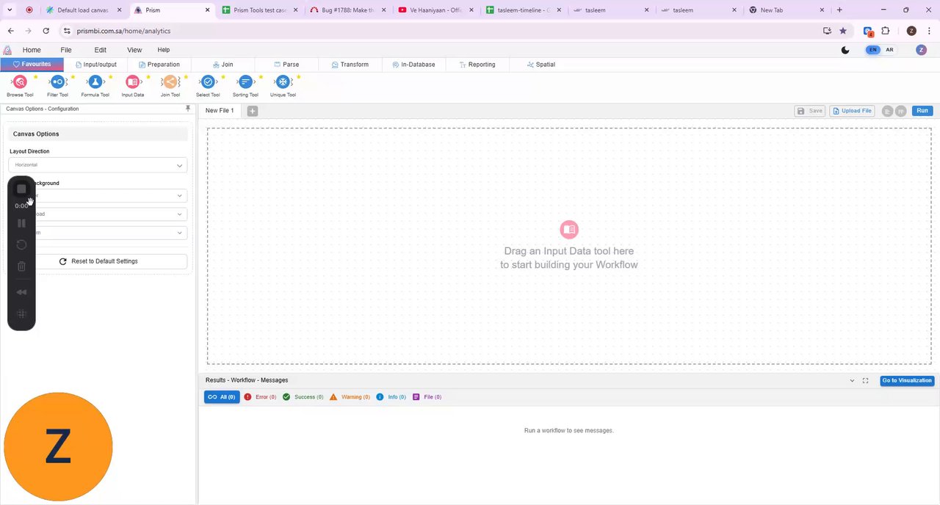Open Layout Direction dropdown showing Horizontal
The width and height of the screenshot is (940, 505).
98,165
